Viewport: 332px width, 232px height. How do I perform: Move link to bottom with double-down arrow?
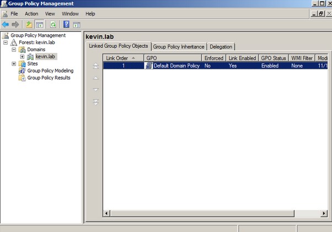point(96,102)
